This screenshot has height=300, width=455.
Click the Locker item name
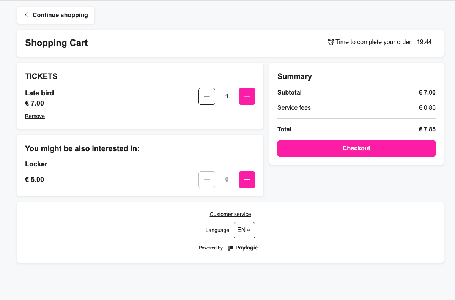tap(36, 164)
